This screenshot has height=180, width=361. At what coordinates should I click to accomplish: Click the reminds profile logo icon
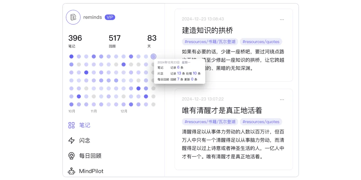[x=73, y=17]
